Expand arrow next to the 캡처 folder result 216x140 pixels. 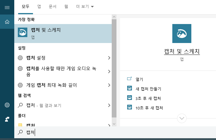(109, 125)
